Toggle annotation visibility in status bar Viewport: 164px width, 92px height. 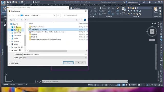124,85
